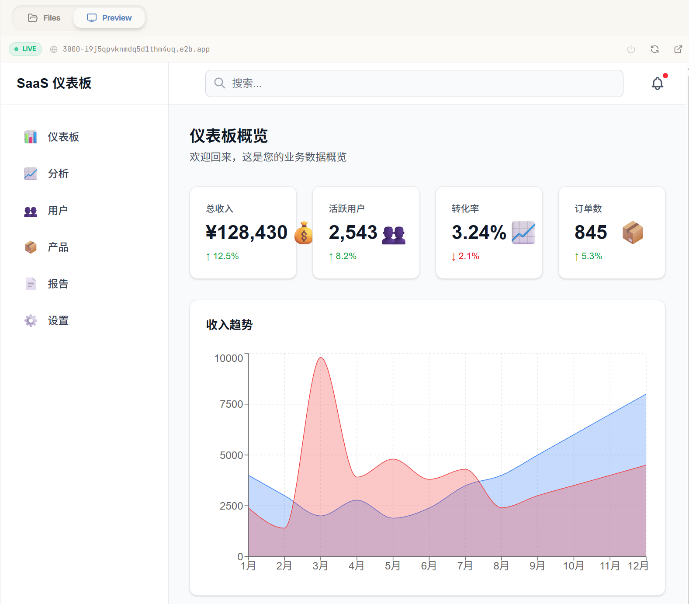This screenshot has height=604, width=689.
Task: Click the users icon on 活跃用户 card
Action: point(394,235)
